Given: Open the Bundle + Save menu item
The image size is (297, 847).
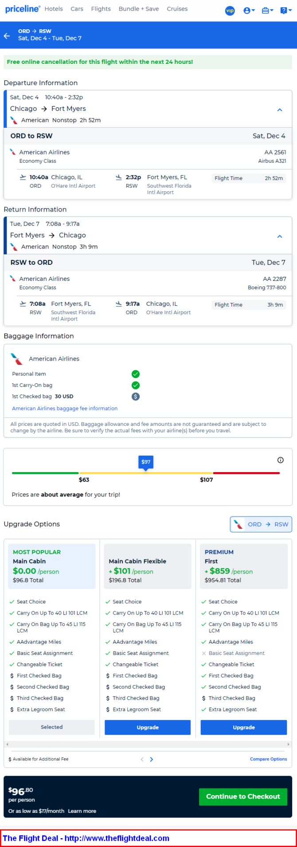Looking at the screenshot, I should [x=139, y=9].
